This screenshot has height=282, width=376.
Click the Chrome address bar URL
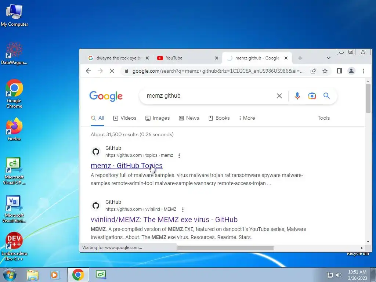coord(218,71)
